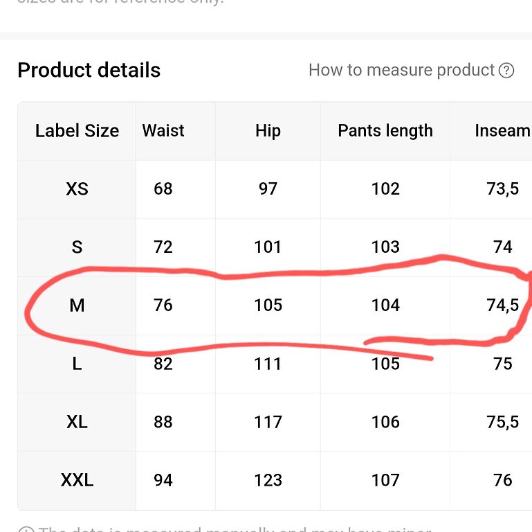Click the Product details heading
This screenshot has width=532, height=532.
[x=89, y=71]
